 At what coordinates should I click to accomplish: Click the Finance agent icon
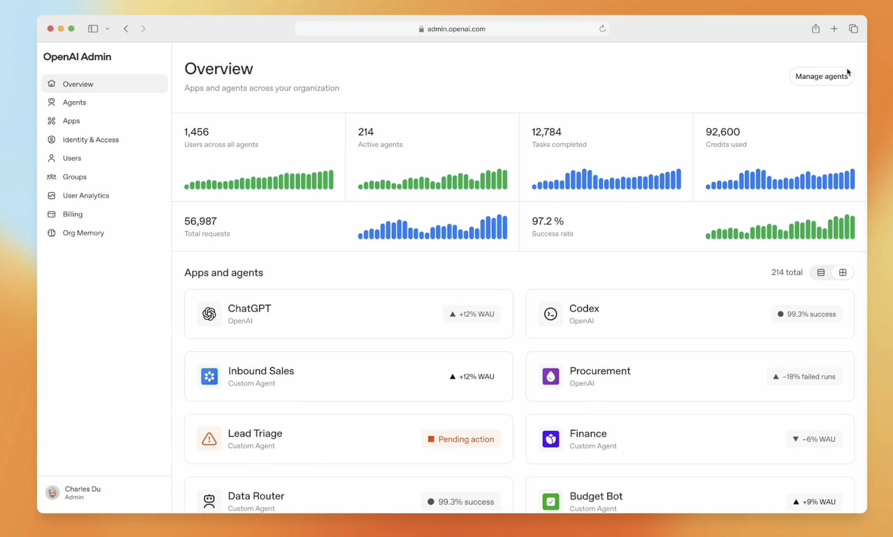pos(551,439)
